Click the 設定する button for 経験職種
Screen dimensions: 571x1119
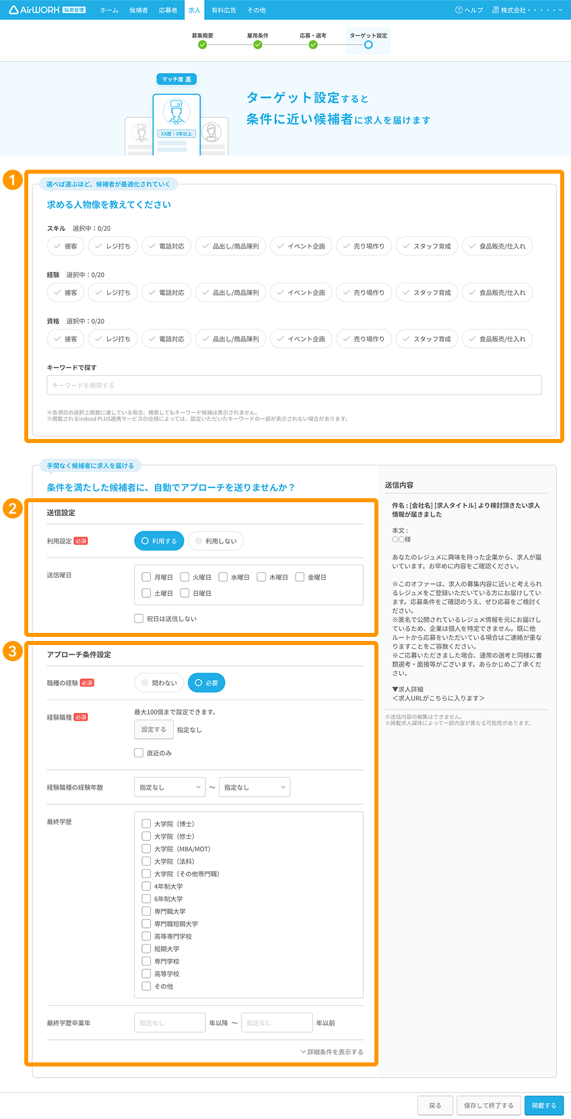tap(154, 729)
